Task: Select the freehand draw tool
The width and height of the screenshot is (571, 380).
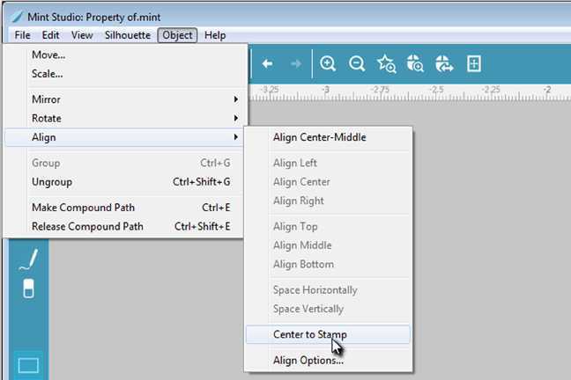Action: pyautogui.click(x=28, y=259)
